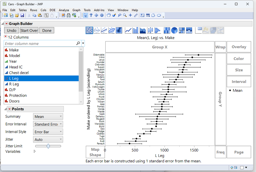The width and height of the screenshot is (256, 172).
Task: Open the Interval Style dropdown
Action: pyautogui.click(x=48, y=132)
